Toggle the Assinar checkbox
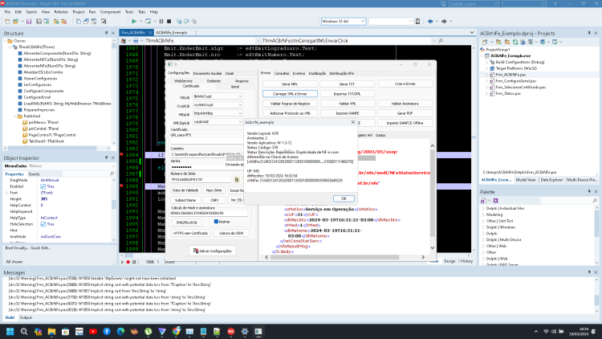 (x=216, y=222)
